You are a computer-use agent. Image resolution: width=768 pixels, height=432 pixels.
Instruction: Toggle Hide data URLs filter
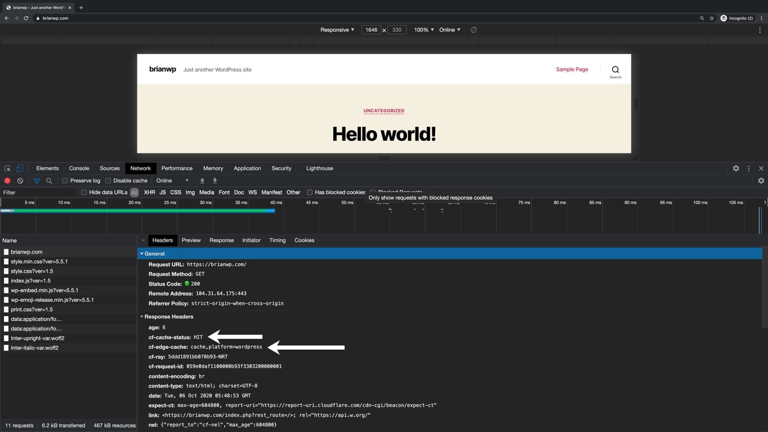point(83,192)
